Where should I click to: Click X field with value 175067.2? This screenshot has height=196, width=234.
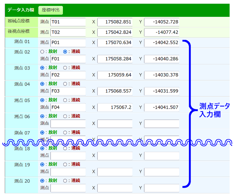115,107
